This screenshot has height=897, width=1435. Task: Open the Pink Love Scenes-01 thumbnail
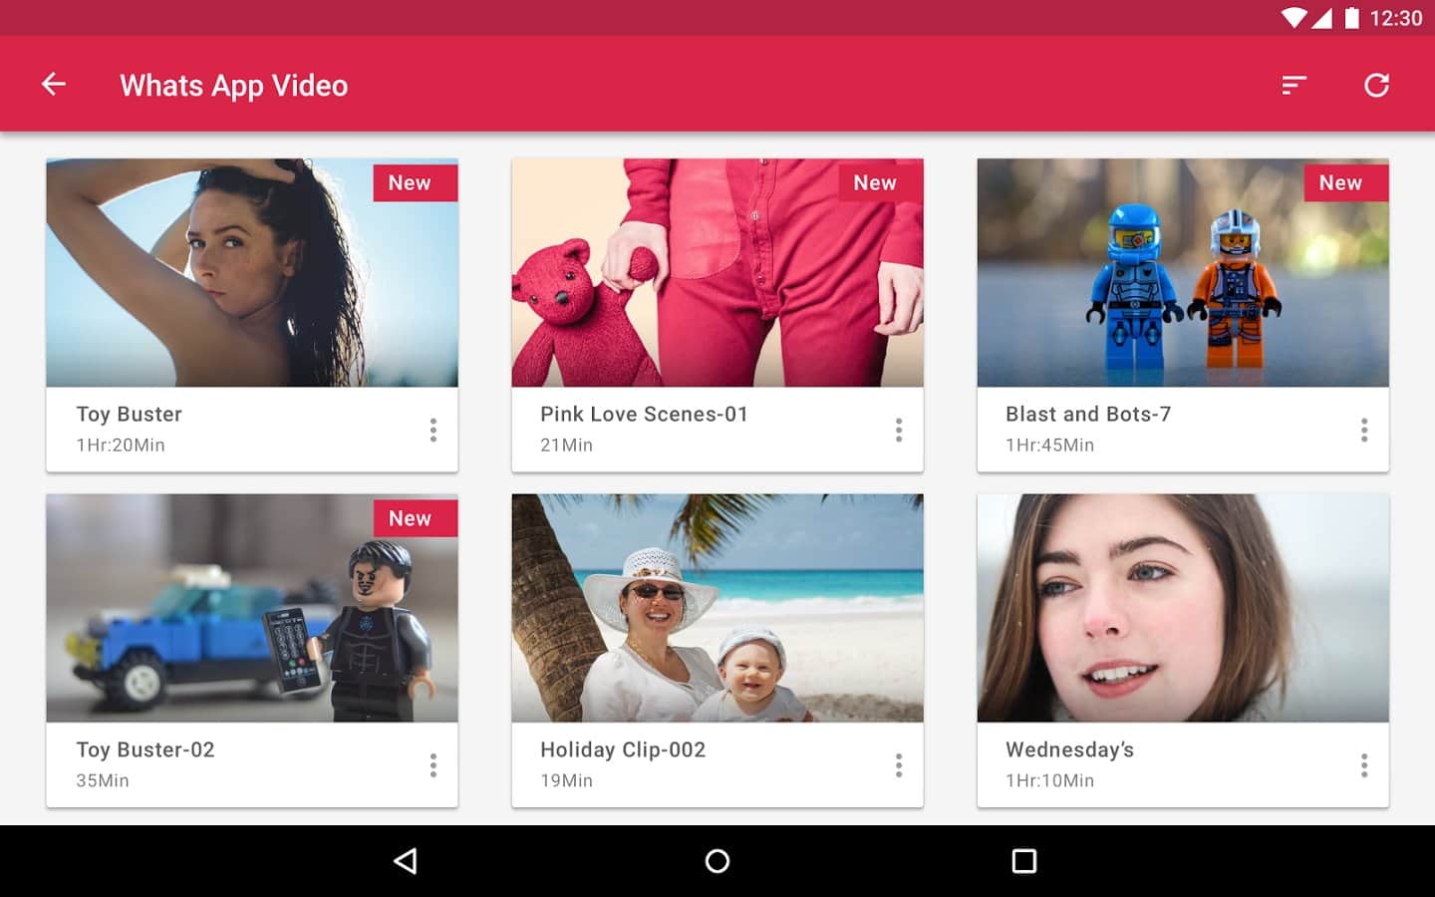[717, 272]
